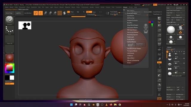This screenshot has height=107, width=191.
Task: Click the Actual size icon
Action: tap(159, 35)
